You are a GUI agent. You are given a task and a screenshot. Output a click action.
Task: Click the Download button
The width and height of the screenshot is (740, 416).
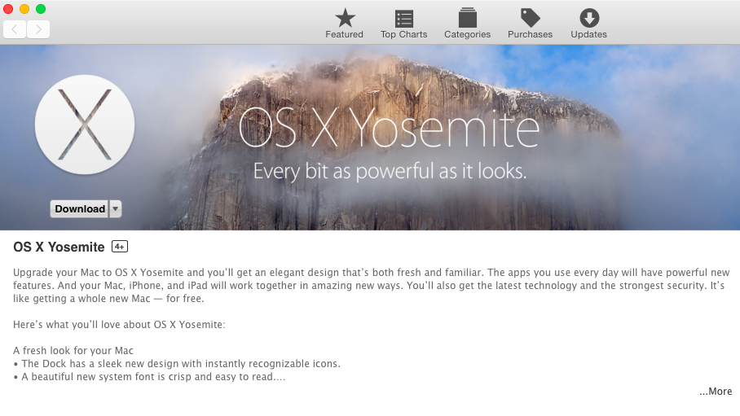pos(80,209)
